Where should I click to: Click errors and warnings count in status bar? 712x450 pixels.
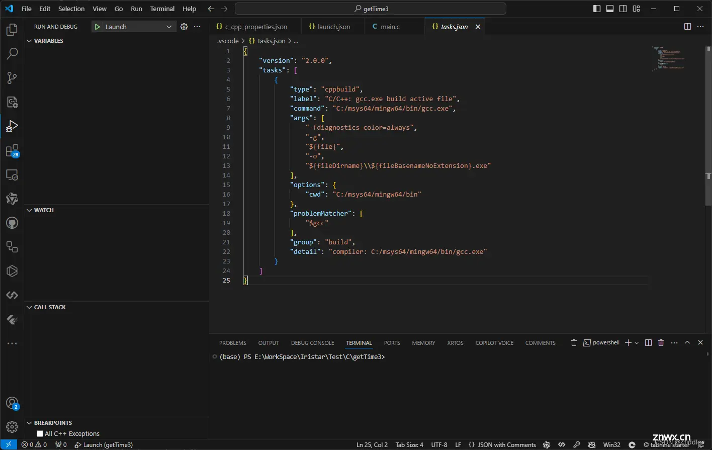tap(34, 444)
